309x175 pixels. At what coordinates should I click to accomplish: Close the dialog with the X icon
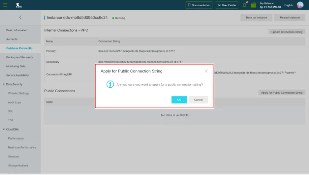(206, 71)
